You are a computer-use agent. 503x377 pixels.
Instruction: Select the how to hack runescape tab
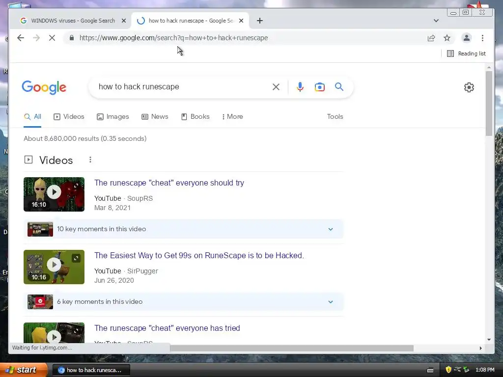[x=190, y=21]
